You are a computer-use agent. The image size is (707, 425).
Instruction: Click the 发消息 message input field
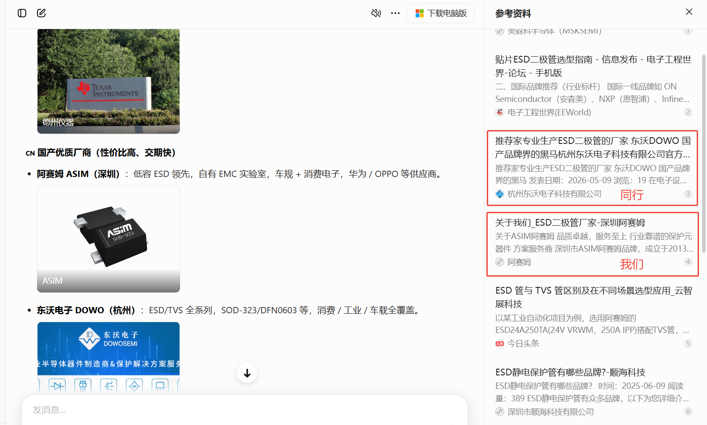pos(245,410)
